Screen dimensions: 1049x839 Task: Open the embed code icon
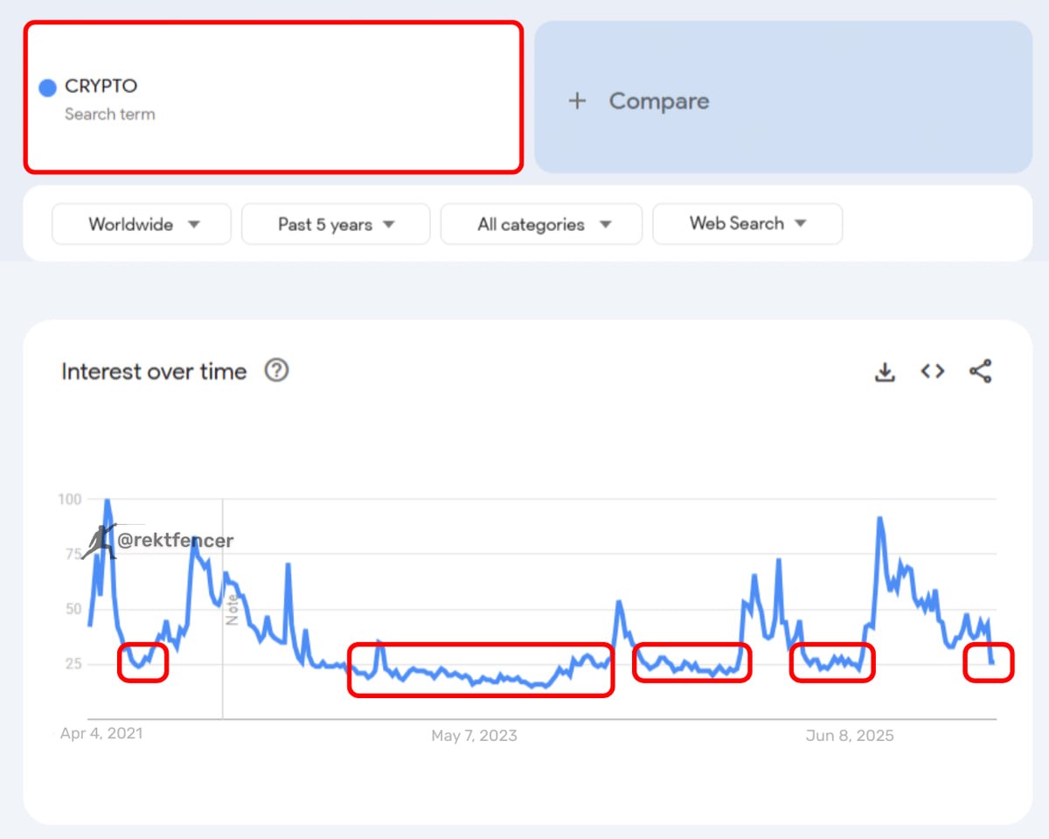click(933, 371)
